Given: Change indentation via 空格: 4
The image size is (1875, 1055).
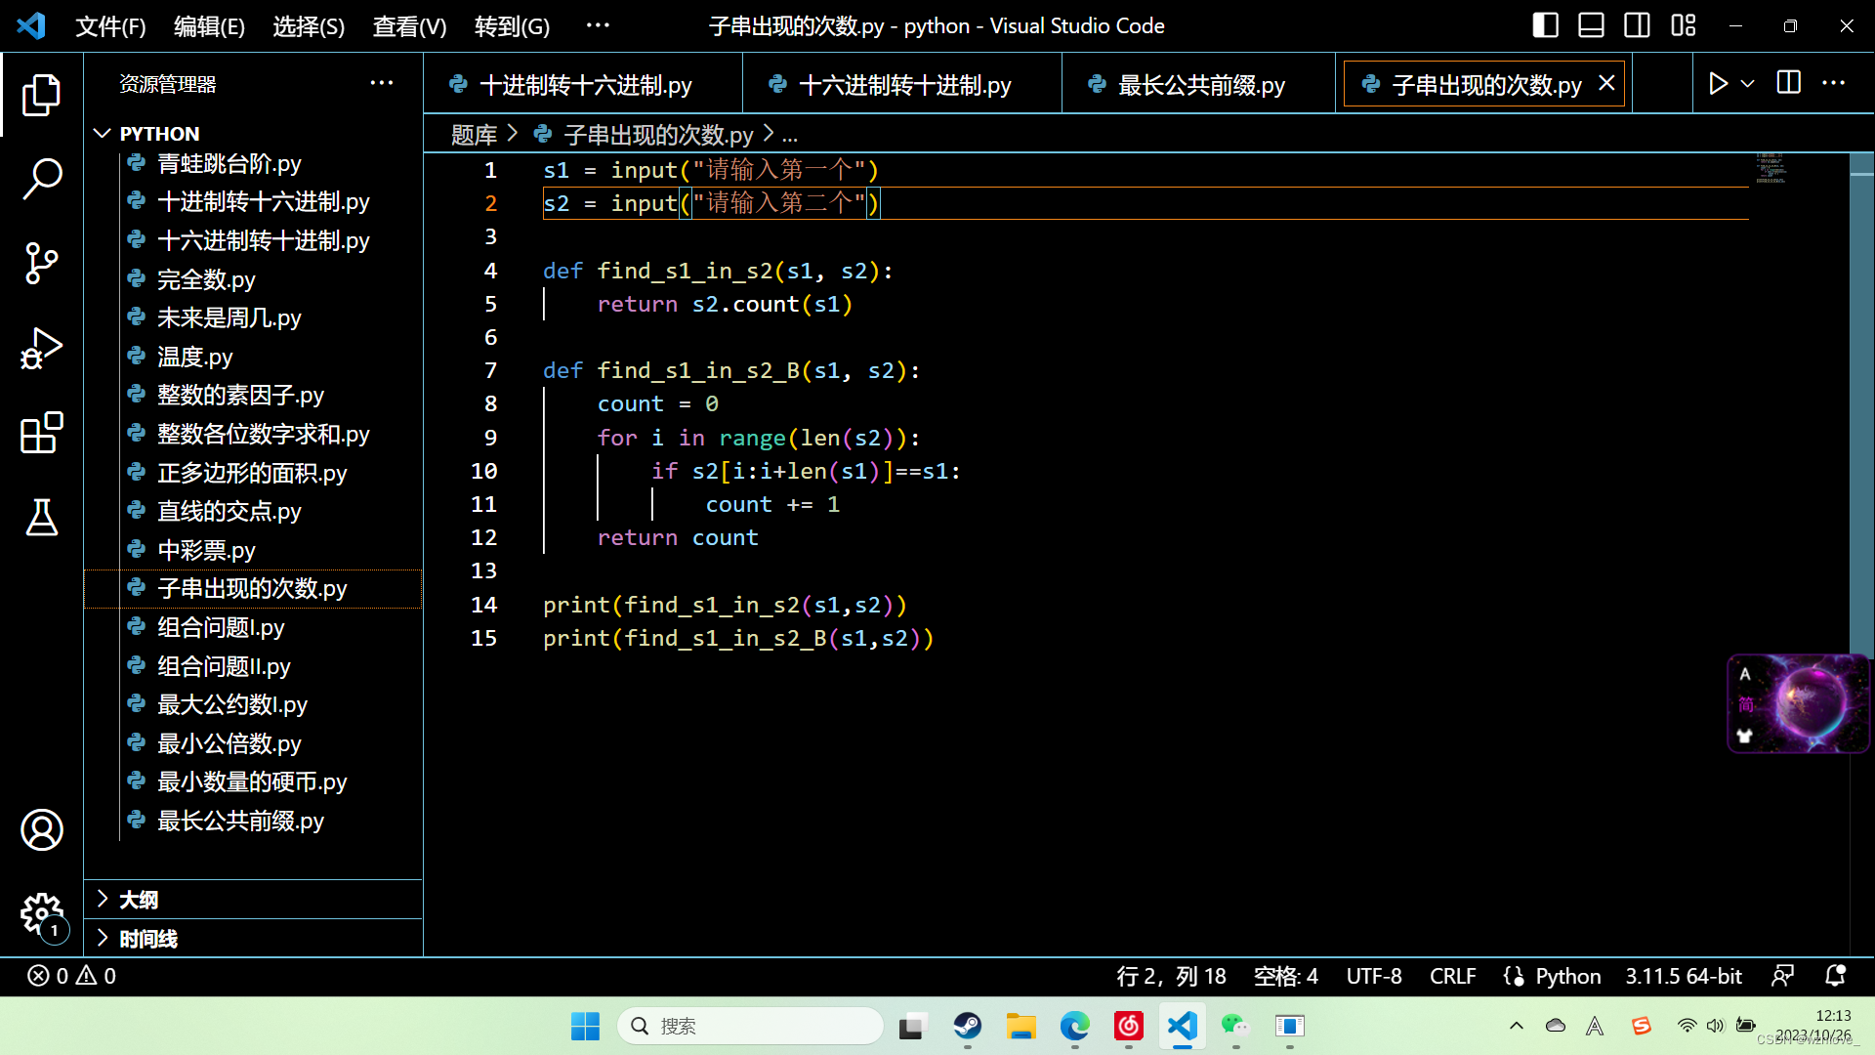Looking at the screenshot, I should (1285, 976).
